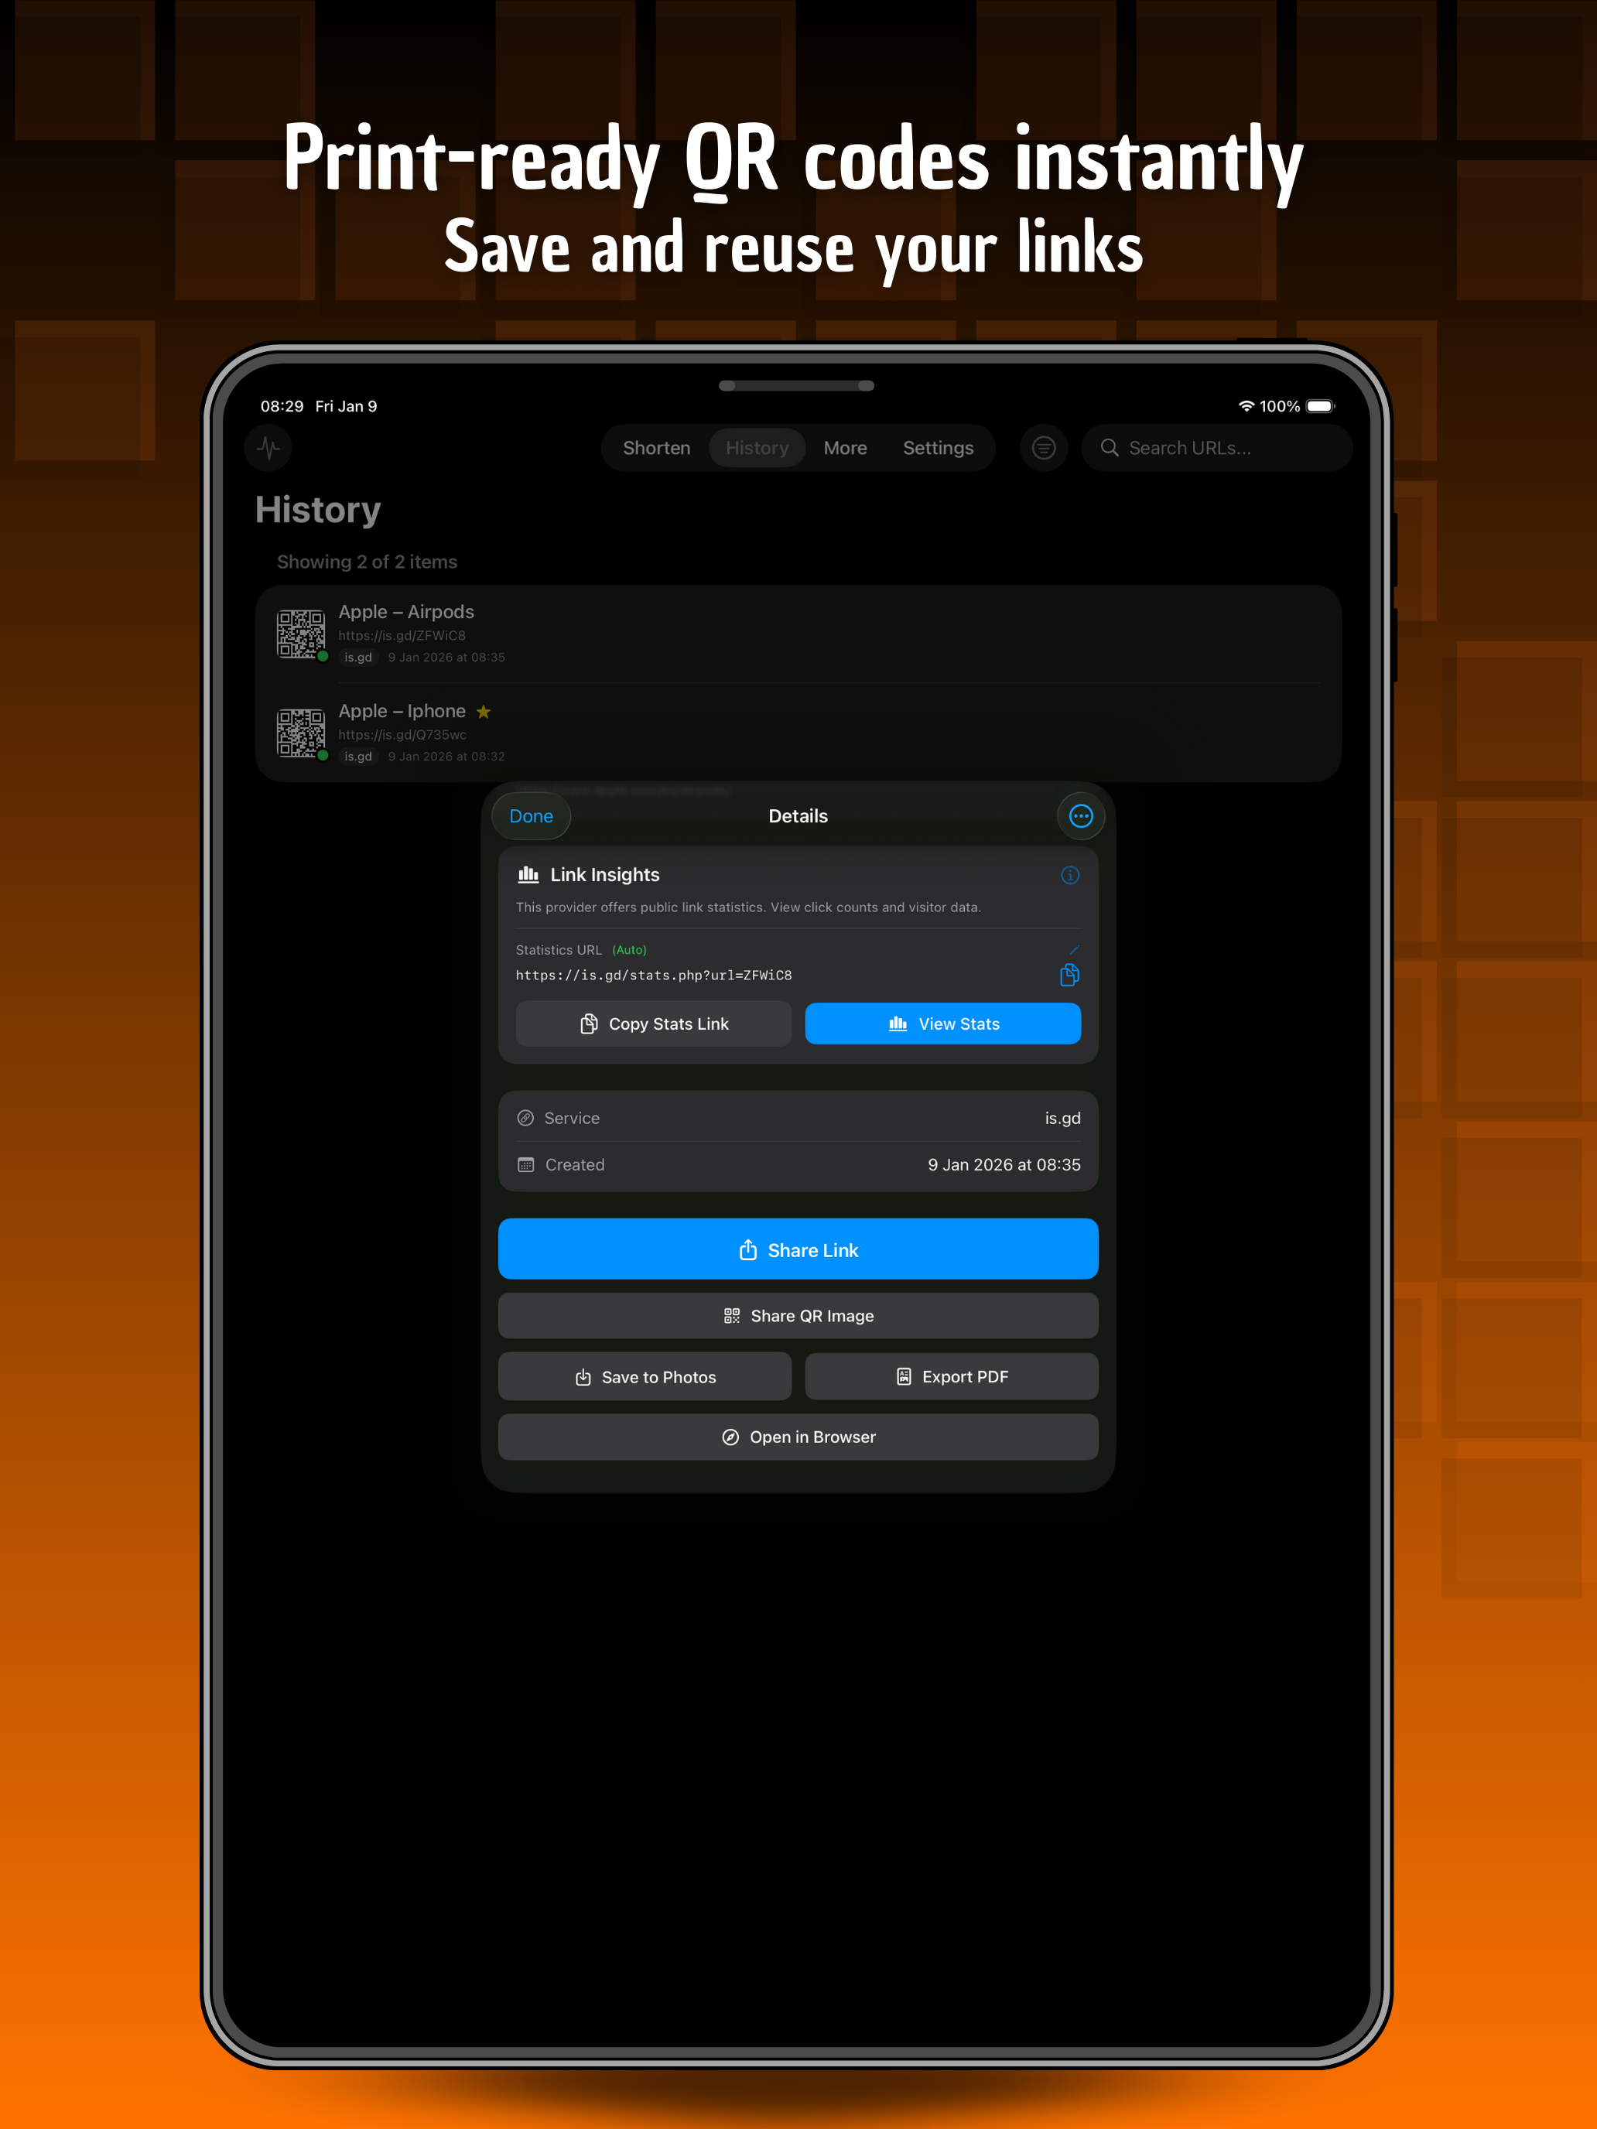The image size is (1597, 2129).
Task: Open the Settings section
Action: (938, 448)
